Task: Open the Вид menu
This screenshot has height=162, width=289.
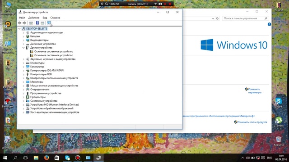Action: [45, 18]
